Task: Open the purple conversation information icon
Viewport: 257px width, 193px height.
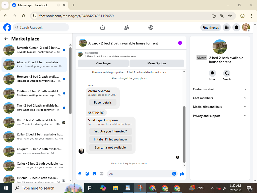Action: point(180,43)
